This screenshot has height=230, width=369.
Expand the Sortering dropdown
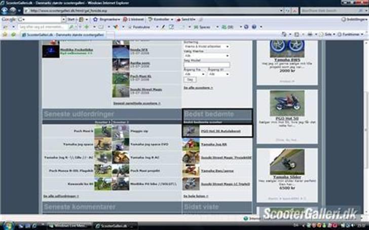[206, 46]
